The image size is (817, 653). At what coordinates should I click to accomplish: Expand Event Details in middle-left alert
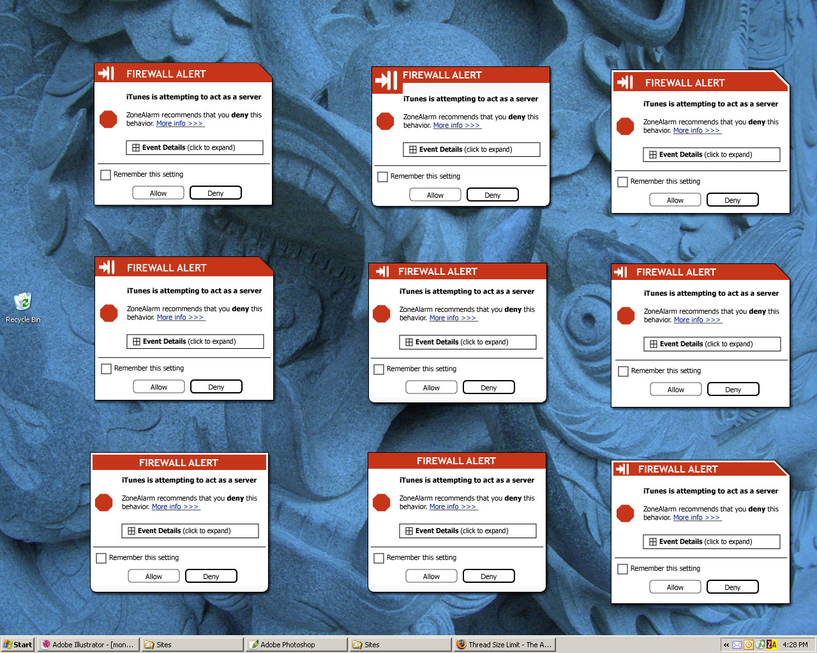(195, 341)
